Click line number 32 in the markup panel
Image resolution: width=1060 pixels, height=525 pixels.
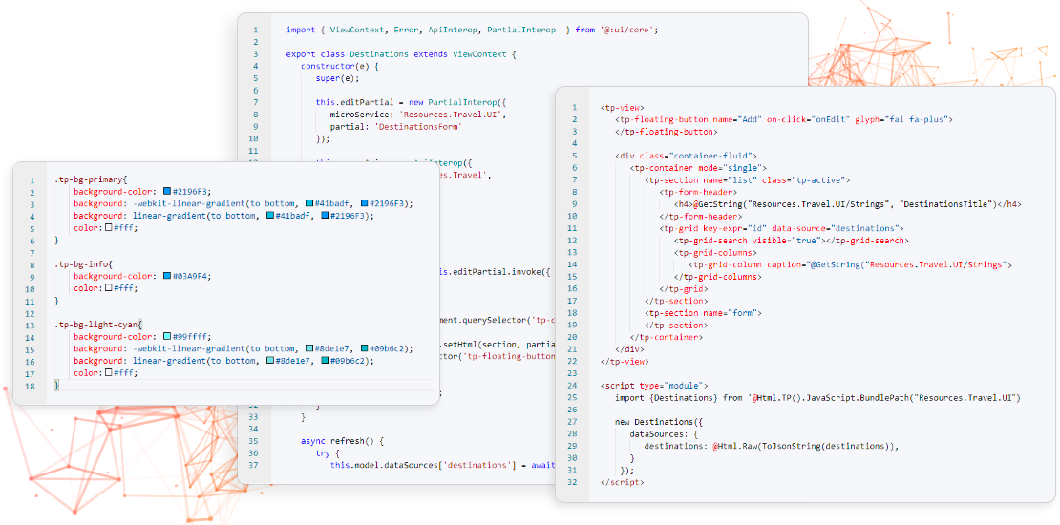572,482
